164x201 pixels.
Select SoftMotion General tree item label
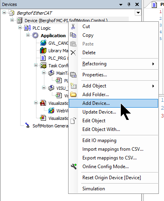[x=50, y=126]
